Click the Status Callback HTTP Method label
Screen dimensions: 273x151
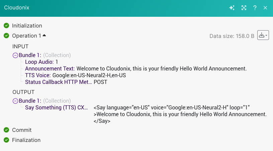click(58, 82)
